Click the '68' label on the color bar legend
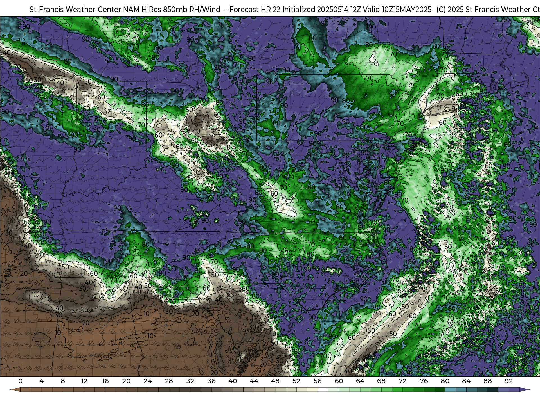This screenshot has width=540, height=393. (381, 381)
